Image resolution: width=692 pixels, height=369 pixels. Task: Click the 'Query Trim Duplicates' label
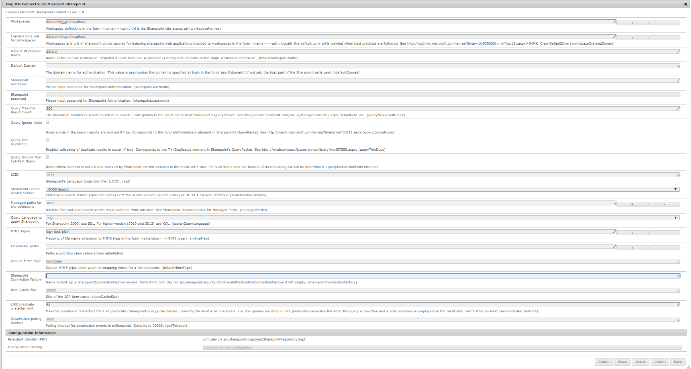pyautogui.click(x=20, y=142)
